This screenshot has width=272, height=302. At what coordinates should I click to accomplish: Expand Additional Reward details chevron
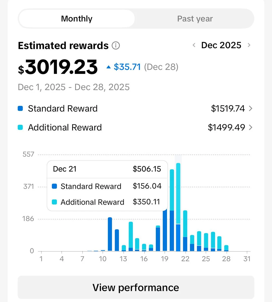pos(251,127)
